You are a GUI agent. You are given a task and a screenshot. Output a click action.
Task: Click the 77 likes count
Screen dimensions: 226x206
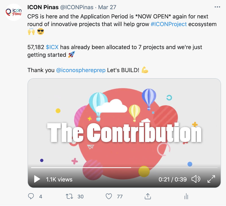[119, 196]
